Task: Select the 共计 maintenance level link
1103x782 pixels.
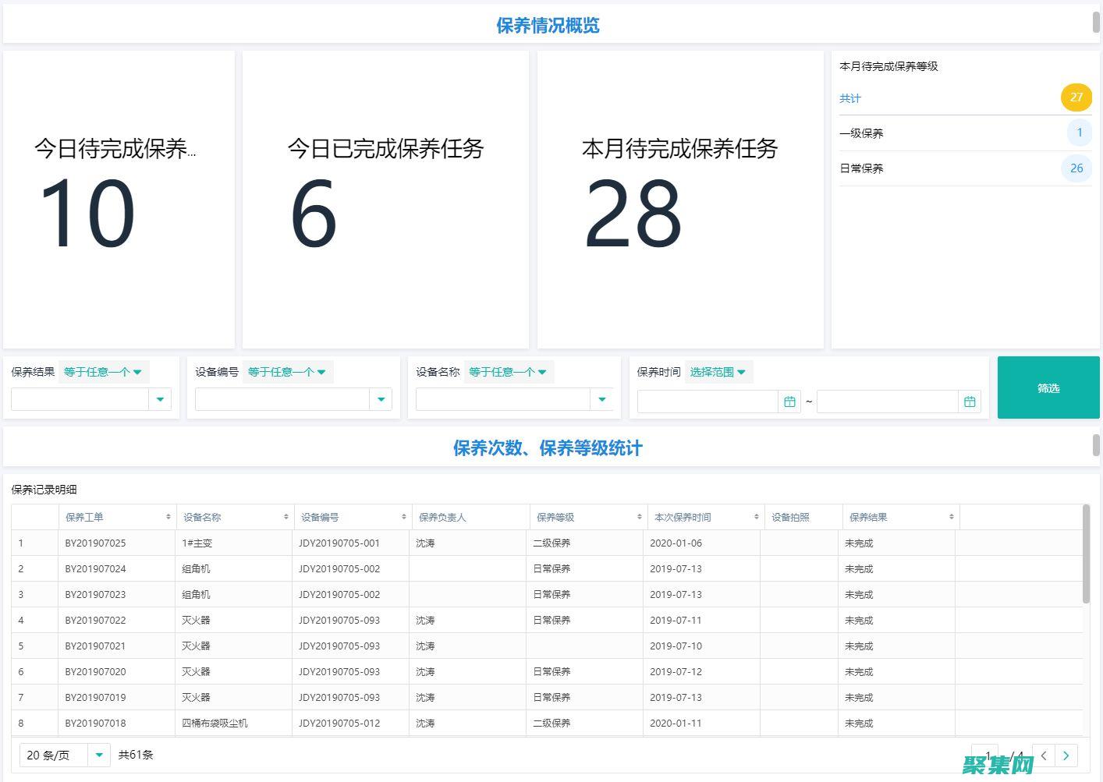Action: (849, 98)
